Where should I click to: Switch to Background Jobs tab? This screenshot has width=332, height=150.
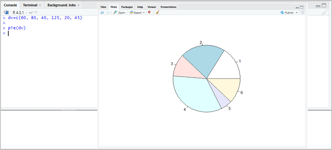coord(61,5)
